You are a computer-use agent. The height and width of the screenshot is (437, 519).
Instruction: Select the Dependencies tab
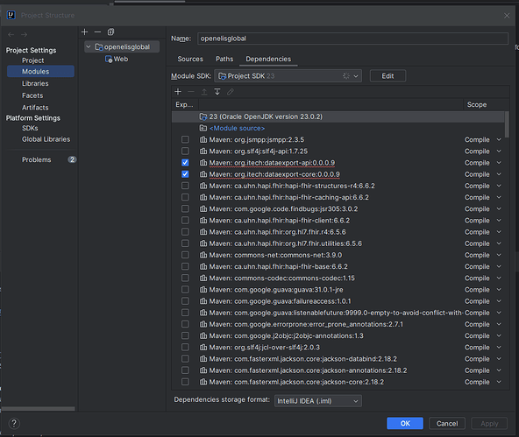[x=268, y=59]
